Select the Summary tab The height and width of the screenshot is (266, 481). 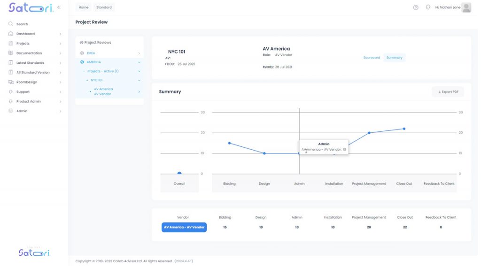pos(394,58)
